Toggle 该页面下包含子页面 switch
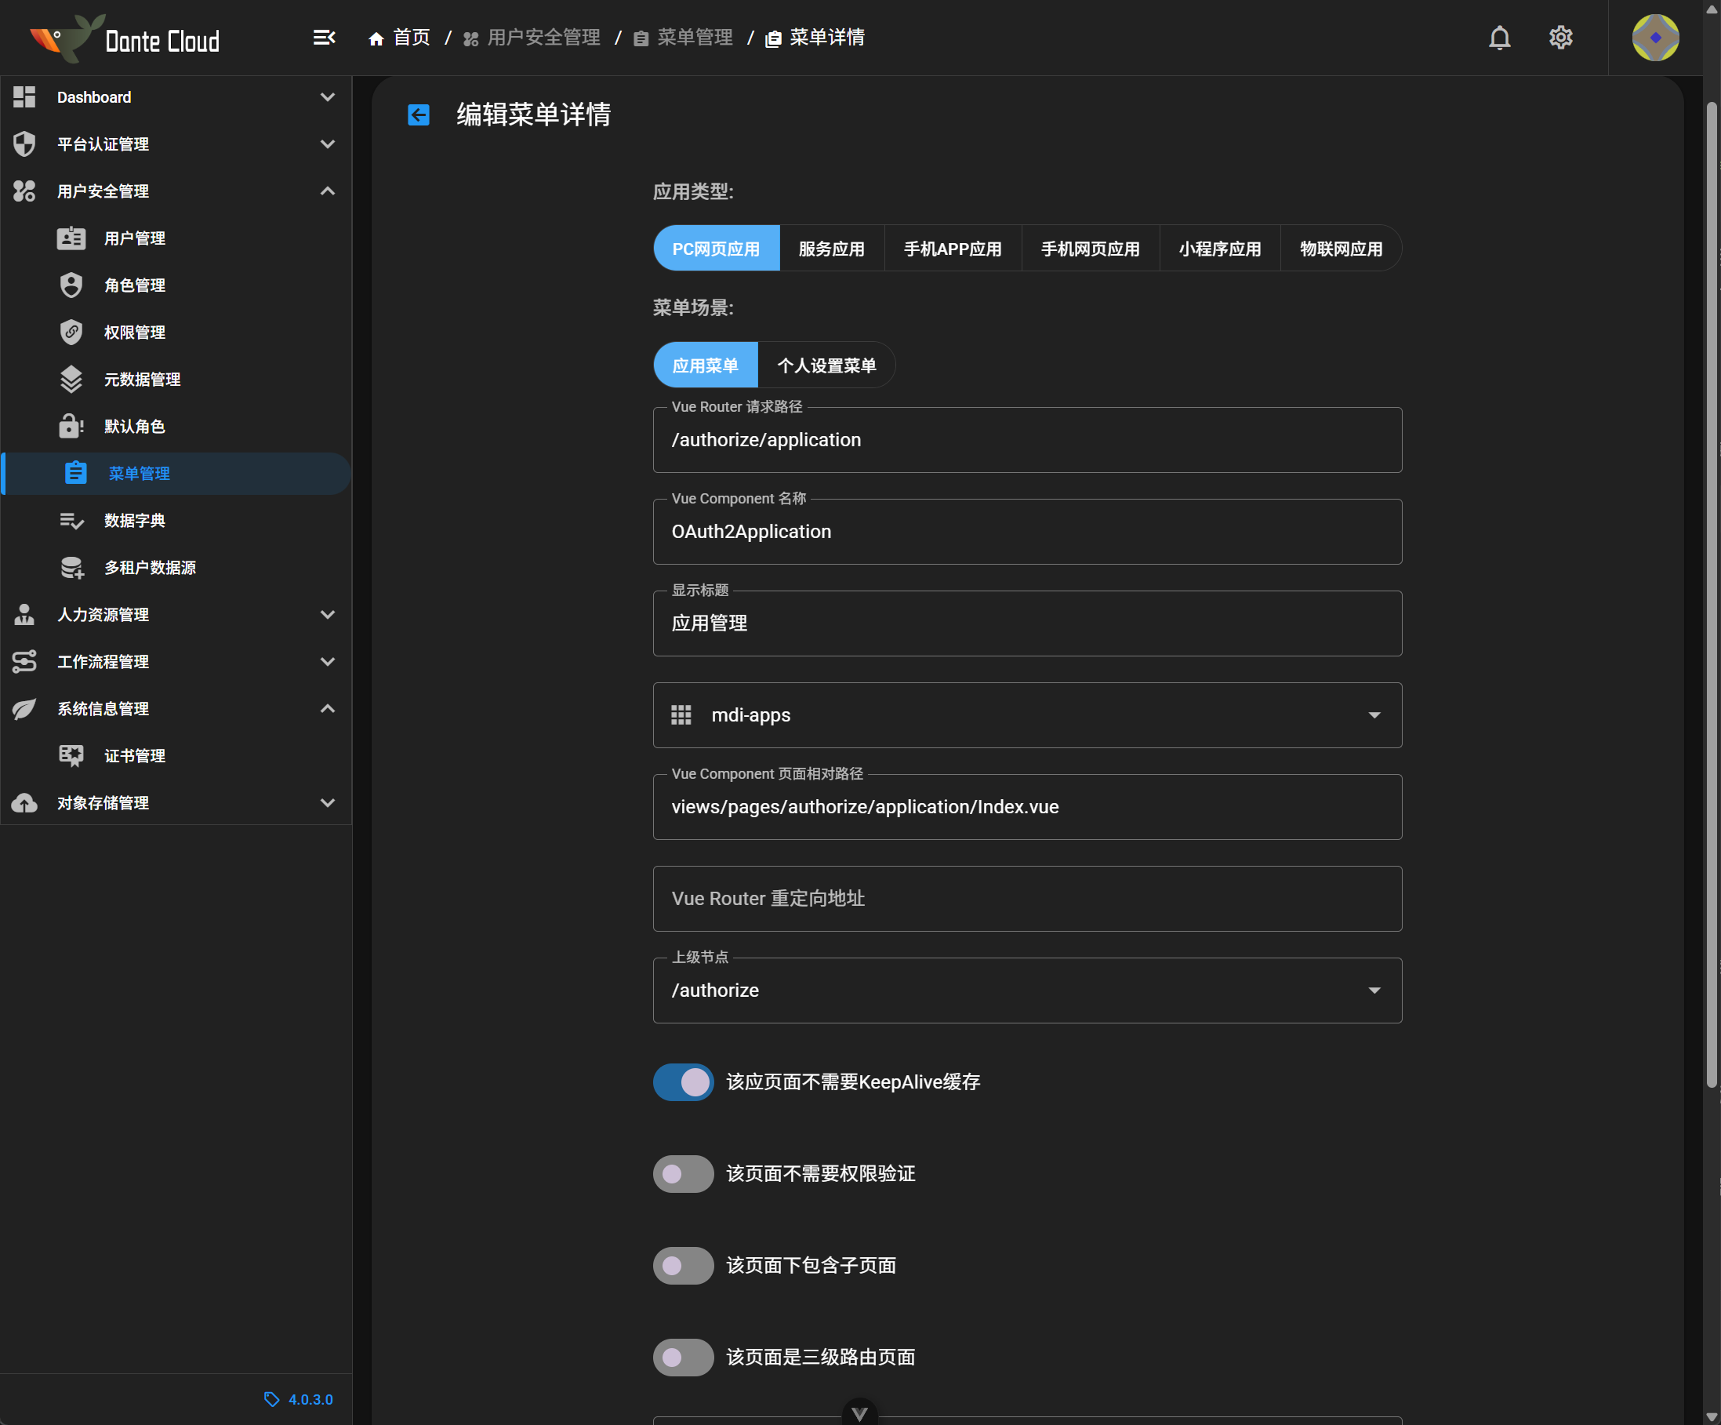Screen dimensions: 1721x1425 click(683, 1266)
